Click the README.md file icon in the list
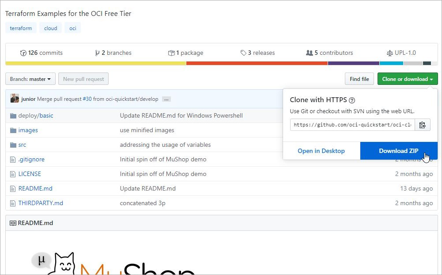 [x=13, y=189]
